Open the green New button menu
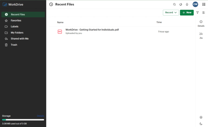Screen dimensions: 208x127 (187, 12)
